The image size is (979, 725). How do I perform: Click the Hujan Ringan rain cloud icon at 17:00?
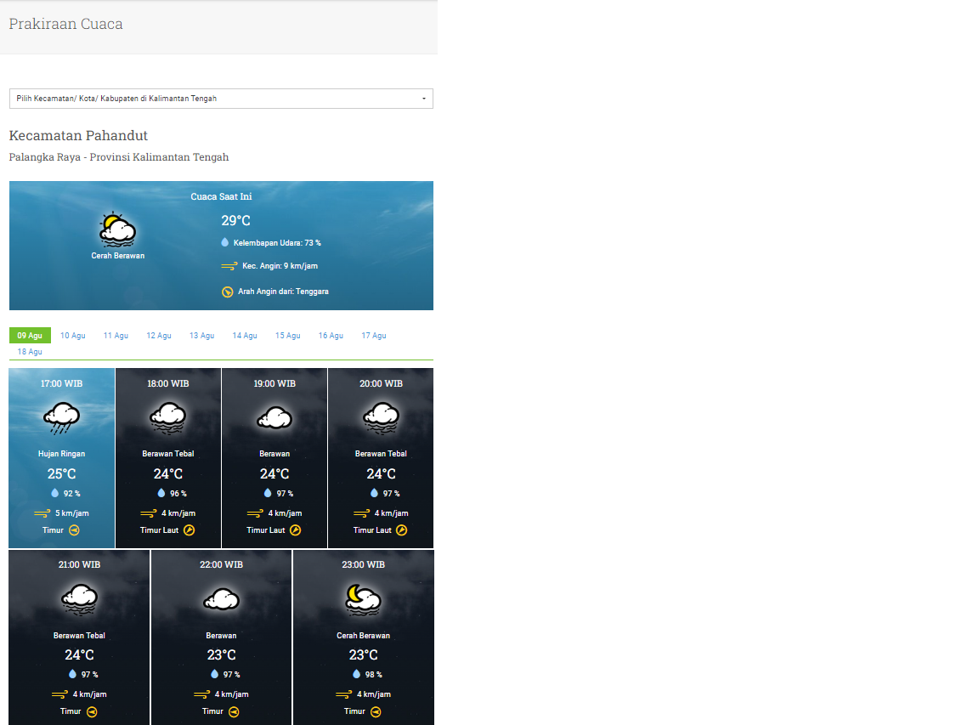point(61,418)
